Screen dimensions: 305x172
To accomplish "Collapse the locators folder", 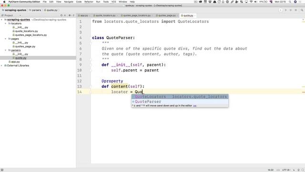I will (5, 23).
